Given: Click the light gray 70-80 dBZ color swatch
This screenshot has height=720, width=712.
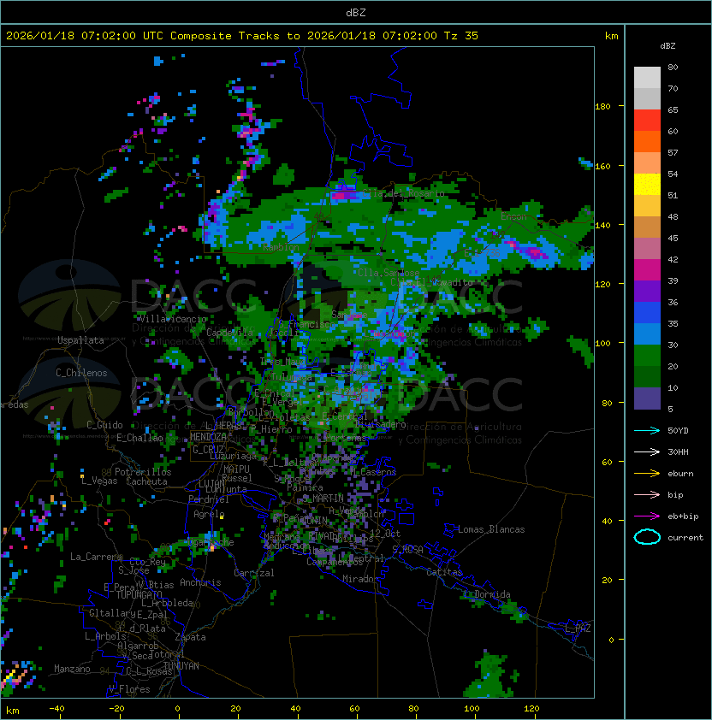Looking at the screenshot, I should point(647,78).
